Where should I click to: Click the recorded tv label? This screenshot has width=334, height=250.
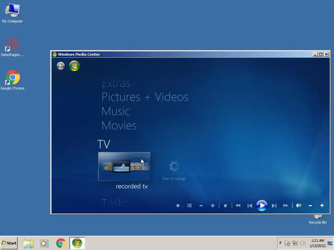(x=132, y=186)
